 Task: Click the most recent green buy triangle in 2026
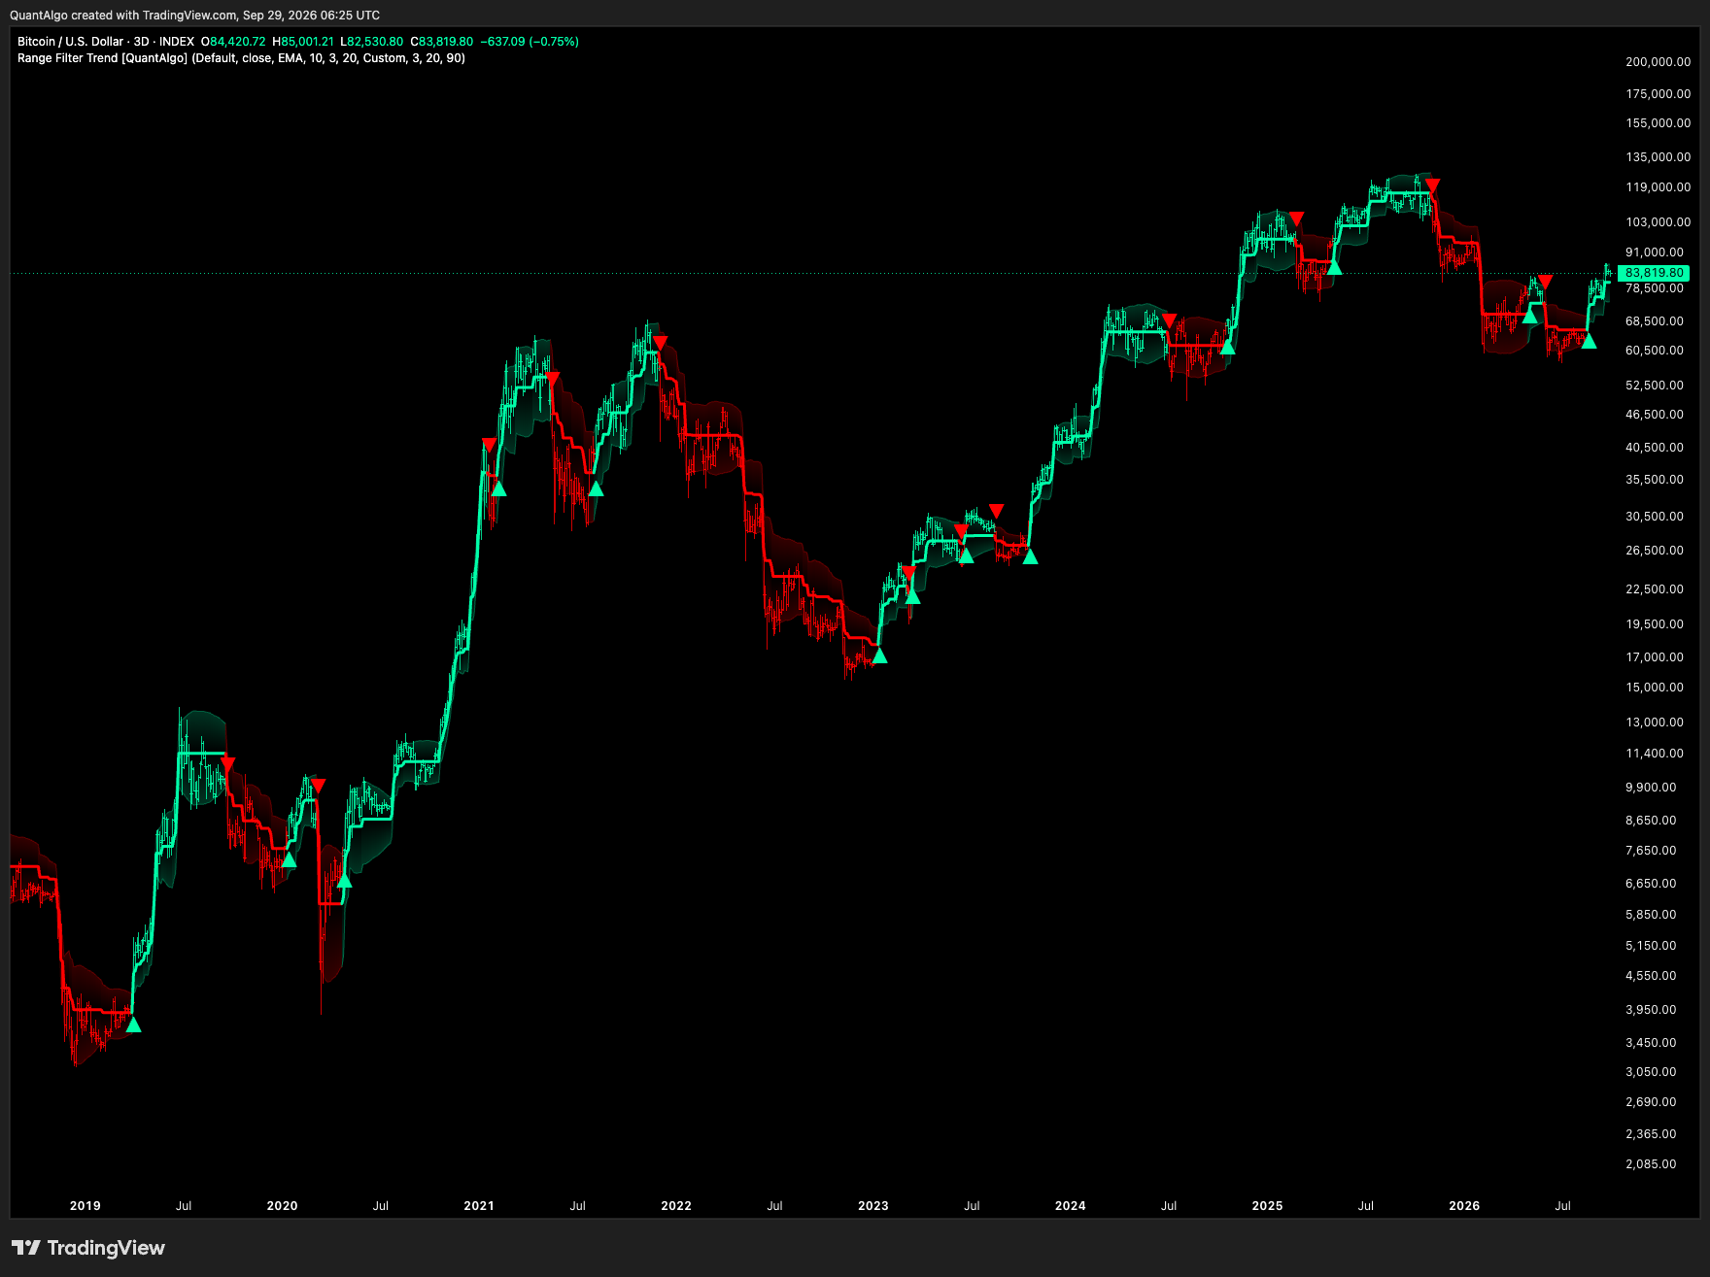pos(1589,341)
